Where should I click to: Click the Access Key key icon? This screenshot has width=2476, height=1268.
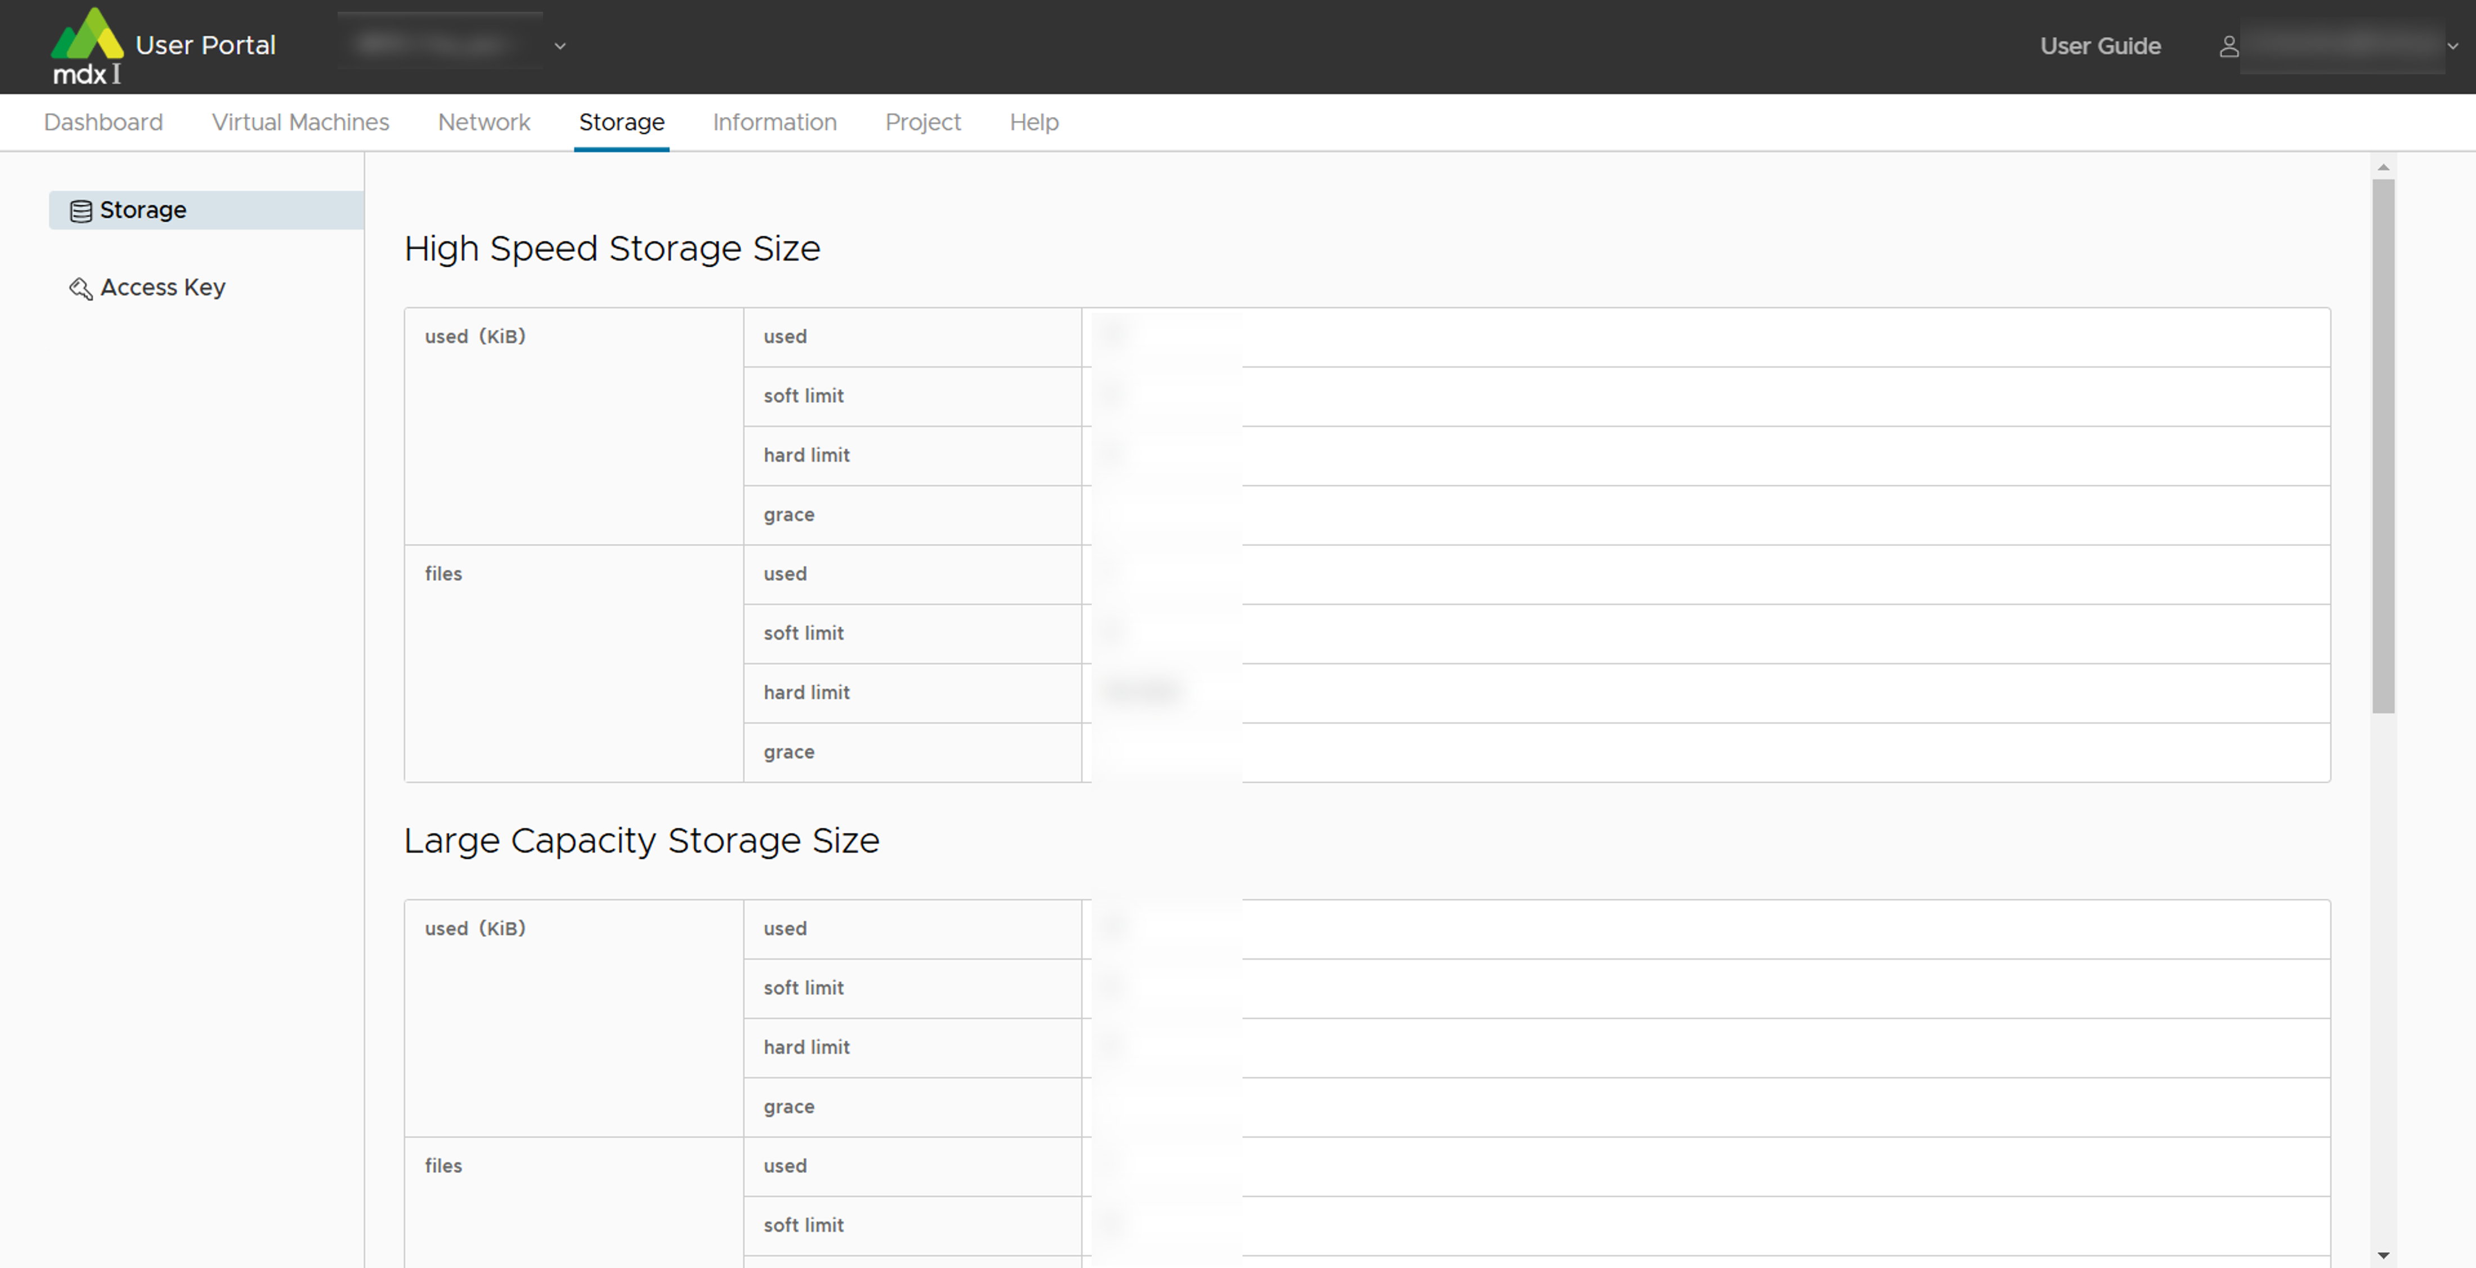click(x=80, y=288)
